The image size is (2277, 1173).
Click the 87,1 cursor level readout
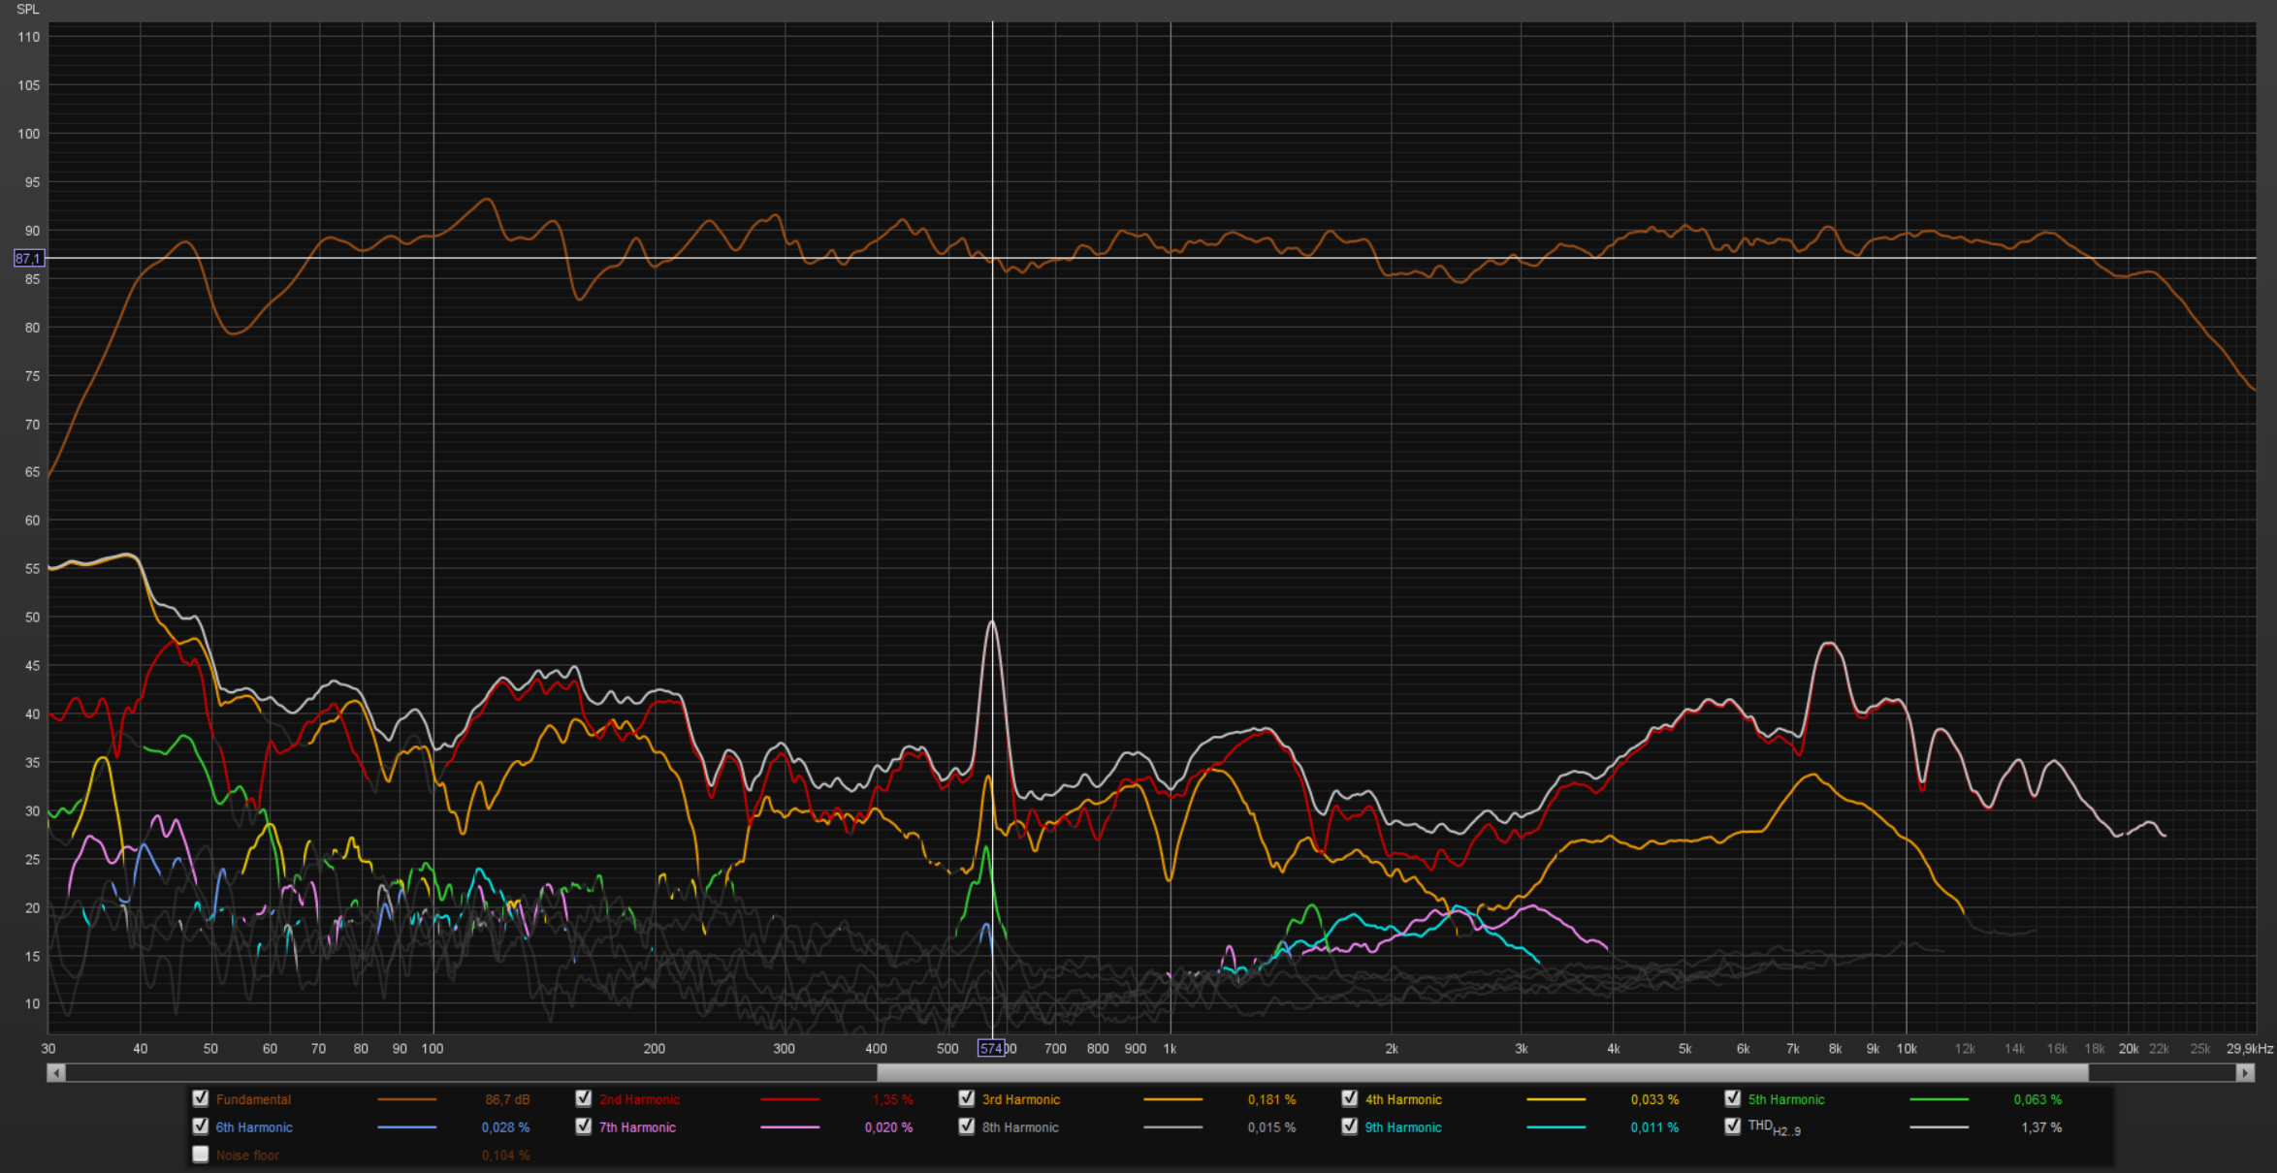(x=28, y=258)
